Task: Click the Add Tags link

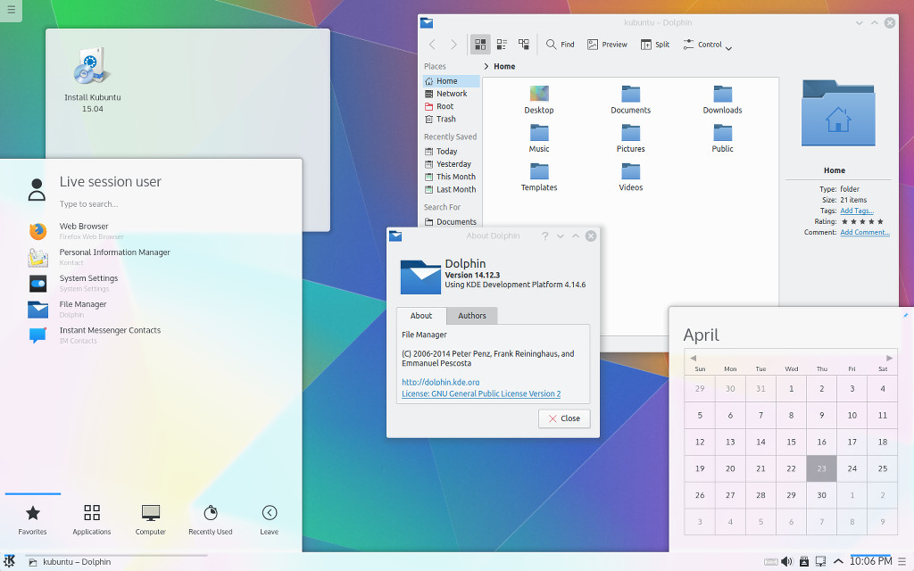Action: click(x=856, y=211)
